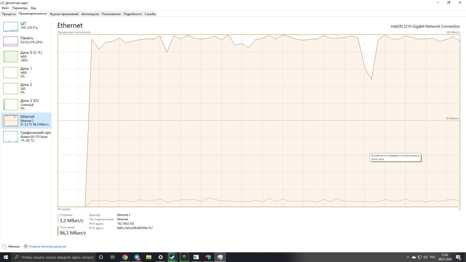The height and width of the screenshot is (262, 466).
Task: Open Settings gear from the taskbar
Action: pyautogui.click(x=161, y=257)
